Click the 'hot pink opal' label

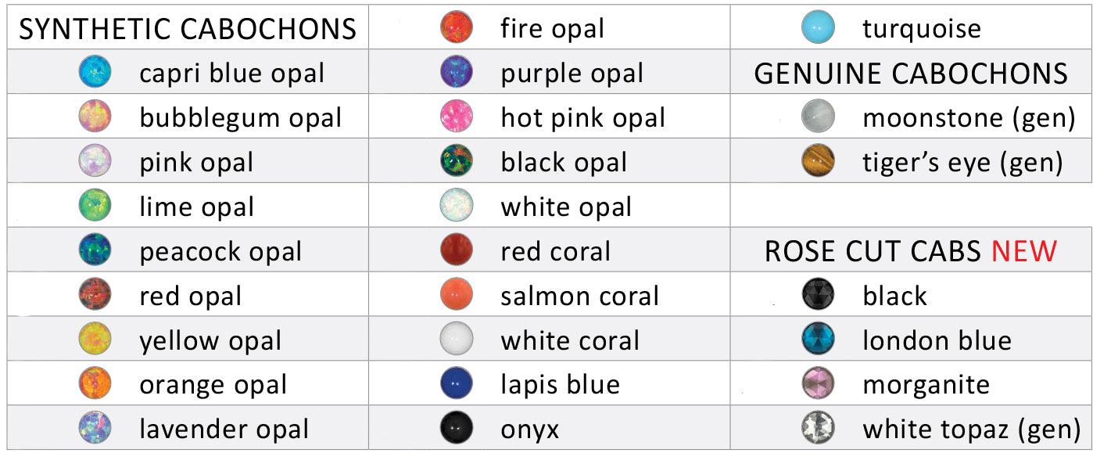582,118
